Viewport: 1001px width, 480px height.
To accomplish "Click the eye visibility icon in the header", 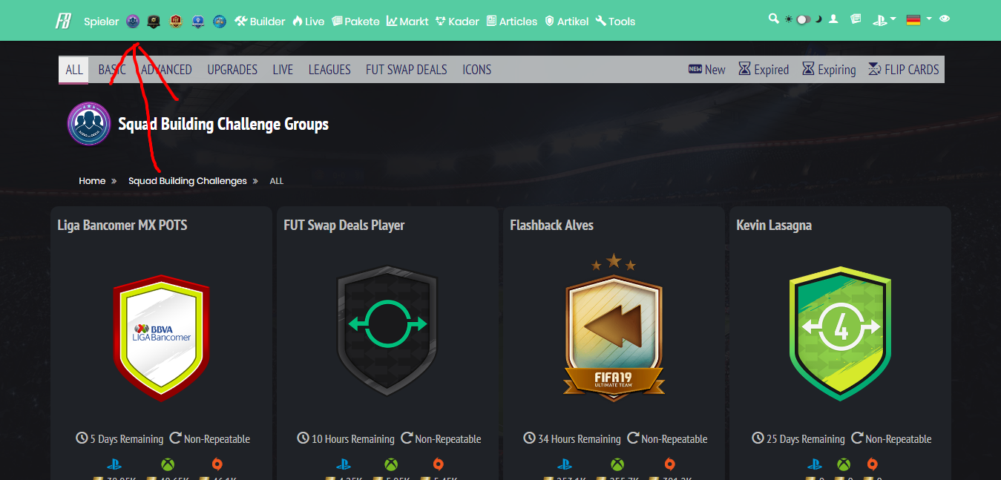I will (945, 19).
